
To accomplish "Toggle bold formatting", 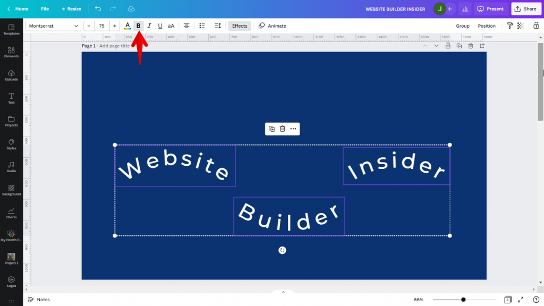I will point(139,25).
